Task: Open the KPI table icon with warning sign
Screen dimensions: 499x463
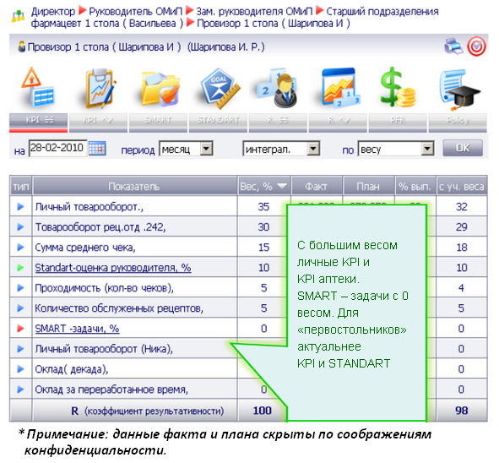Action: pos(37,87)
